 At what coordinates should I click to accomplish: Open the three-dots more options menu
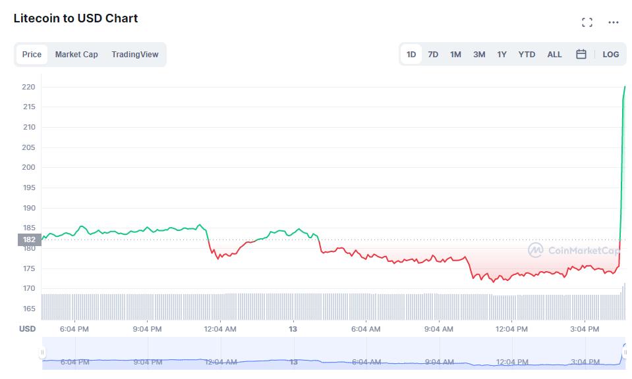614,22
